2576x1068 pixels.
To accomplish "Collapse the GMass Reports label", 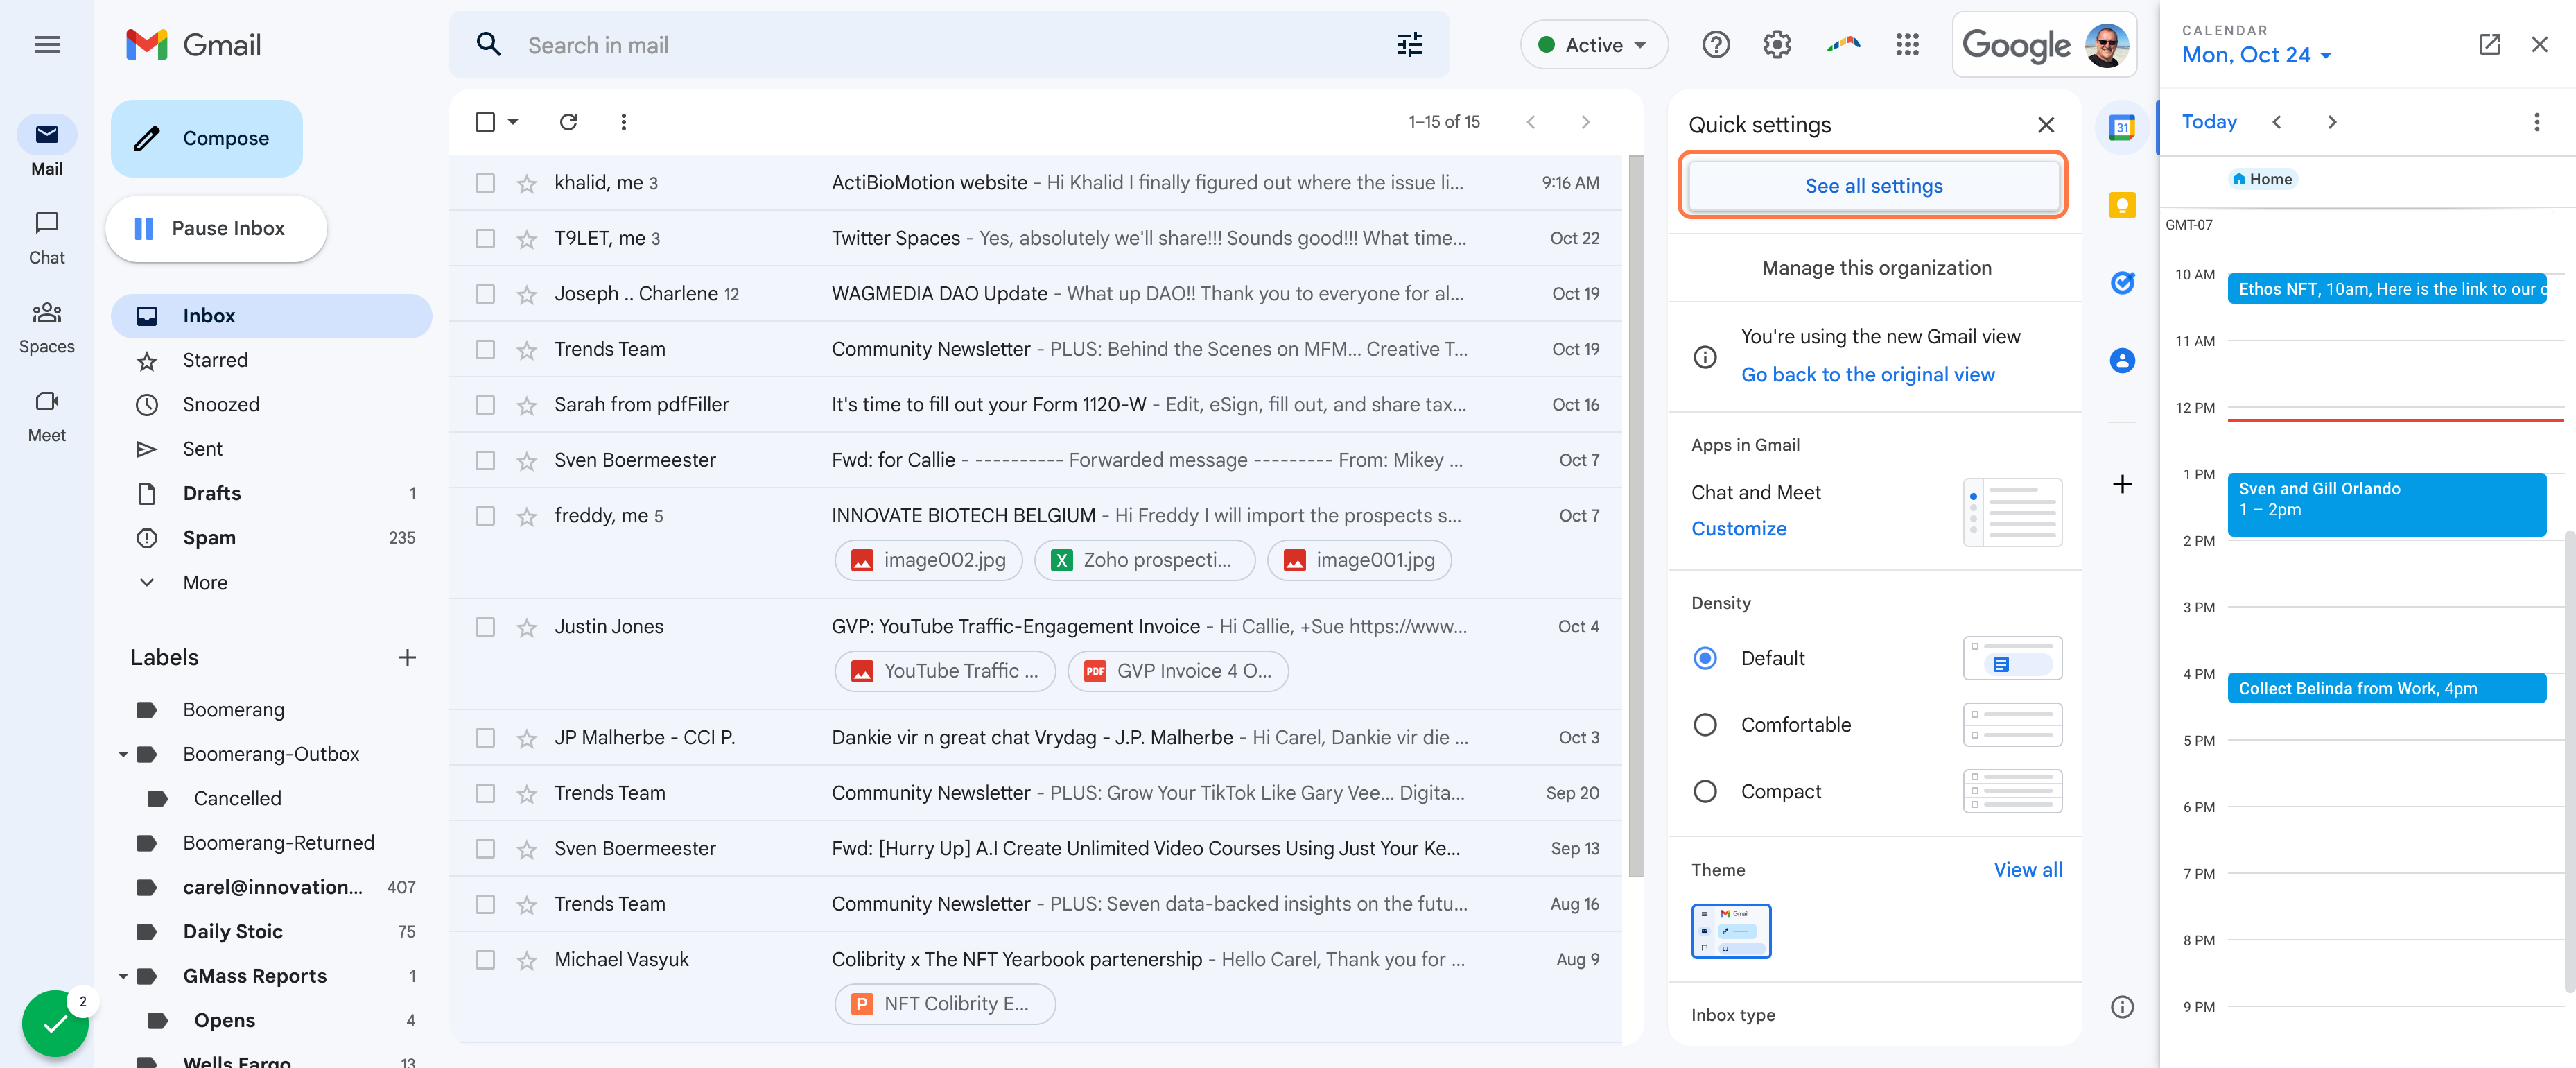I will 123,976.
